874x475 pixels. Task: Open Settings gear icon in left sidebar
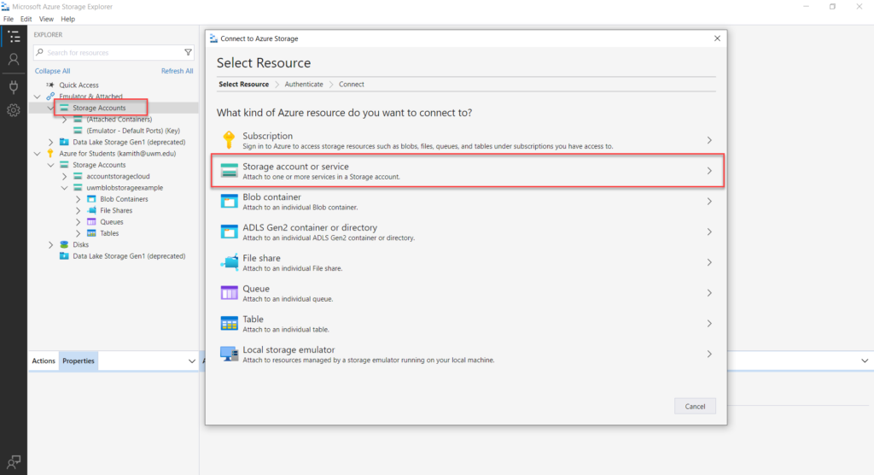[x=14, y=110]
